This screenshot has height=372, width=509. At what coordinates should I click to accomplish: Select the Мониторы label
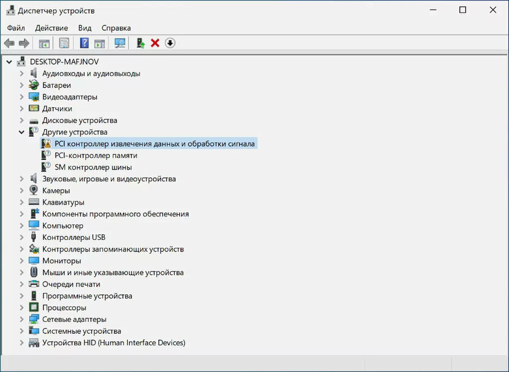click(62, 261)
